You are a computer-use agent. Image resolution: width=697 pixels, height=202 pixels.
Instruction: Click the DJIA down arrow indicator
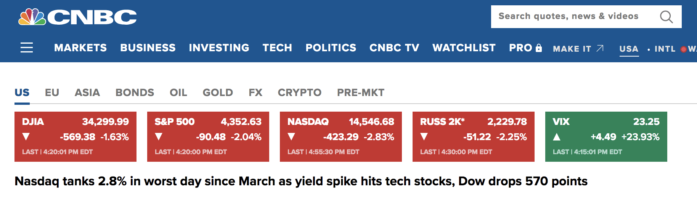pyautogui.click(x=26, y=137)
